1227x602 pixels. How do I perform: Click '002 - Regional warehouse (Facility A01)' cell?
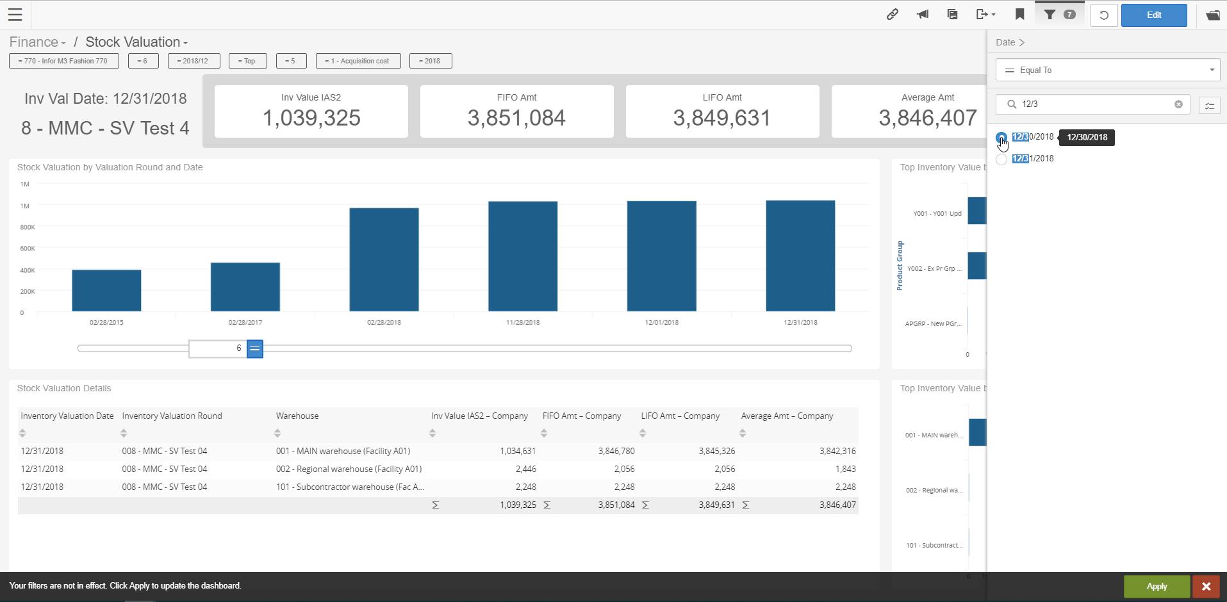tap(349, 469)
